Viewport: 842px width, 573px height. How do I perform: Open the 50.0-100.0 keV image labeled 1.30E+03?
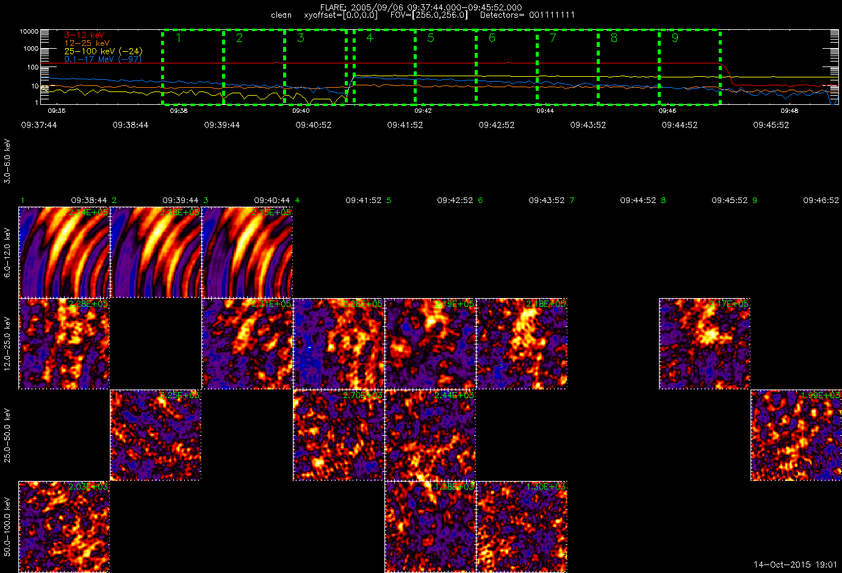pos(522,527)
